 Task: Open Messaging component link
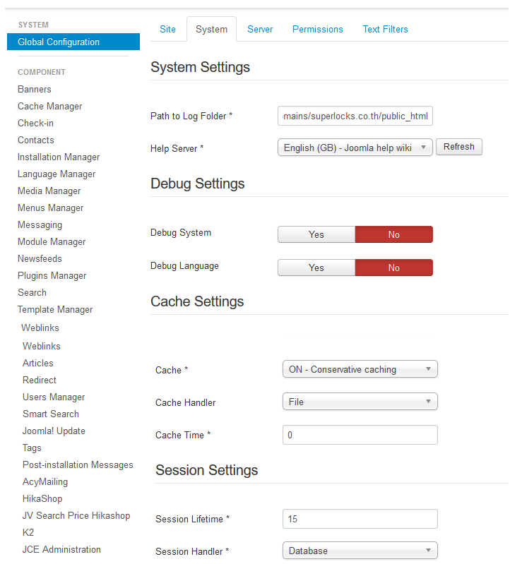[x=40, y=224]
